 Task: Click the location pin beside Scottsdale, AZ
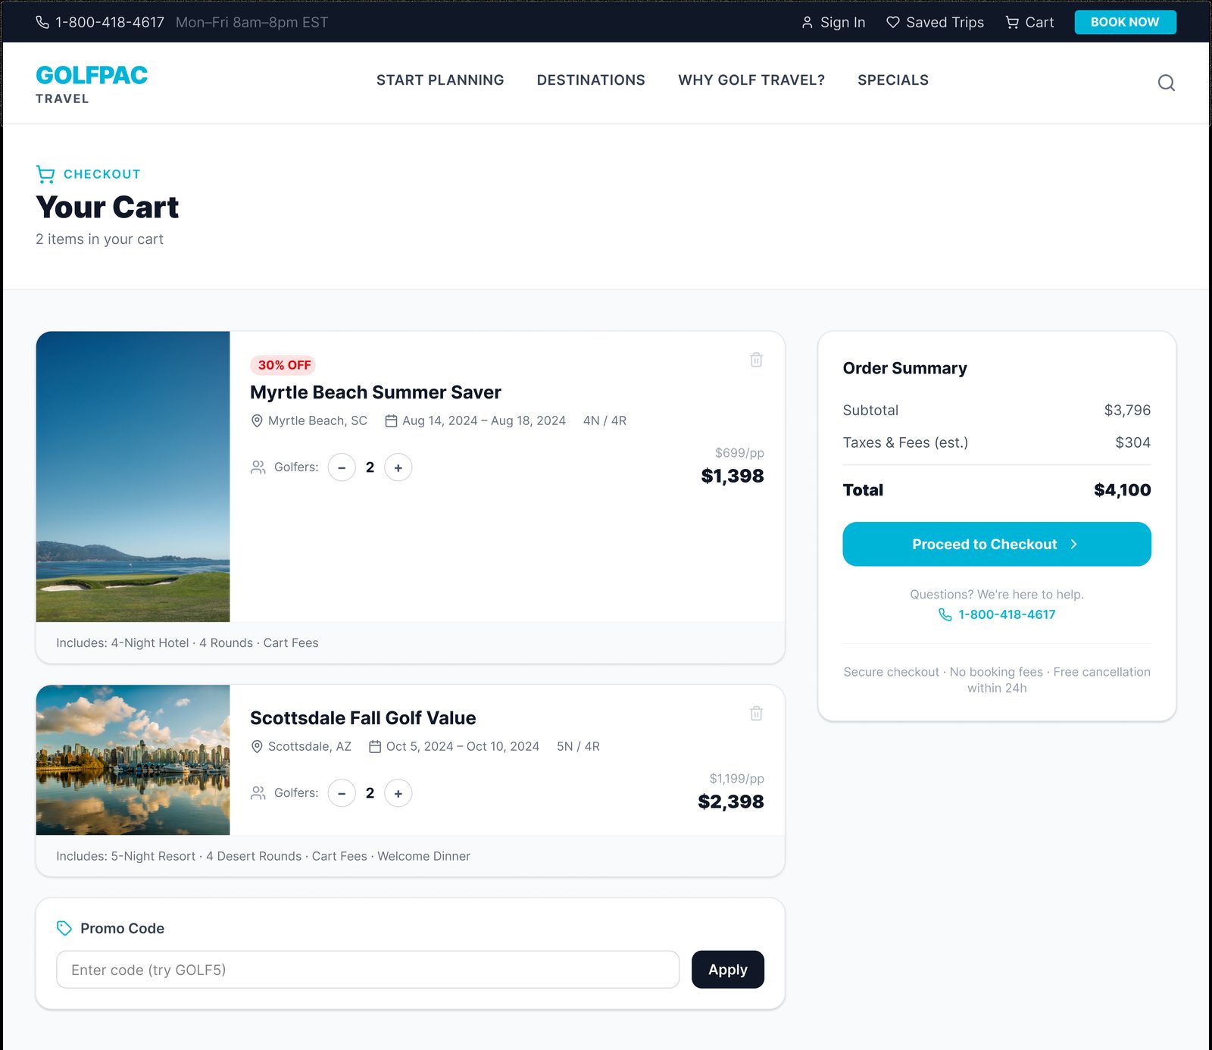click(257, 746)
